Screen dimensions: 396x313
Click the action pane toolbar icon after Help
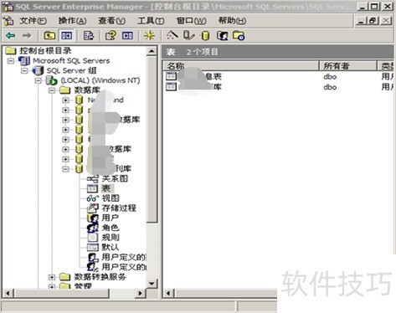point(127,35)
